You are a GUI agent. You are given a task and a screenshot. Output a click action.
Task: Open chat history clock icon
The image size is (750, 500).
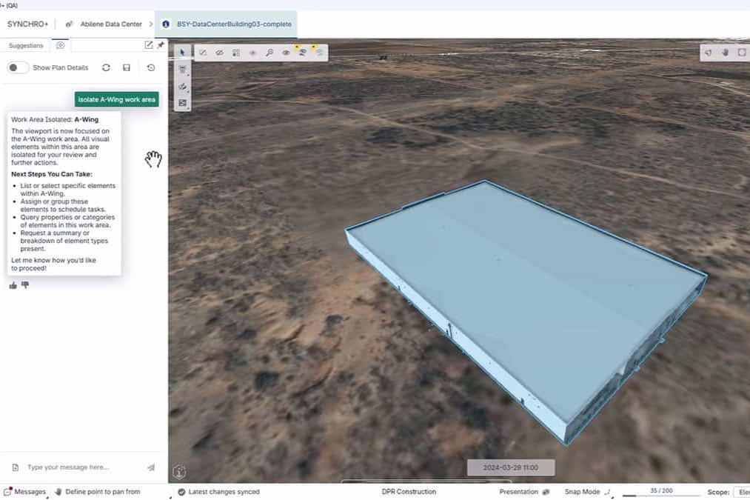point(151,67)
